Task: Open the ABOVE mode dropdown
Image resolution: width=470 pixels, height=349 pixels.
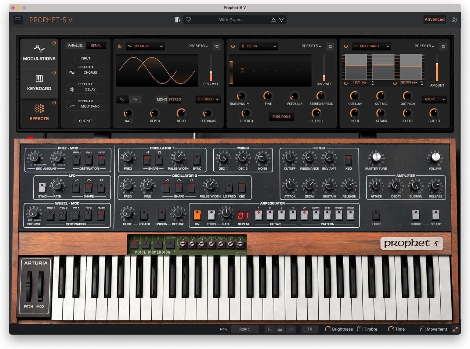Action: 434,99
